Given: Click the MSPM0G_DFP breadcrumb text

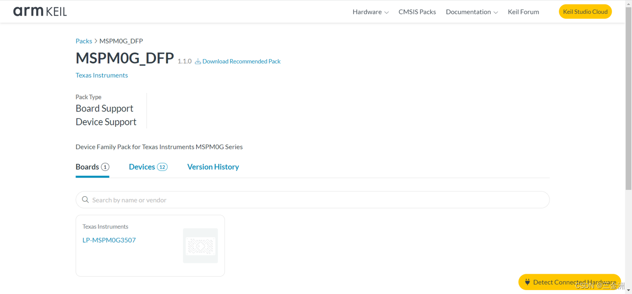Looking at the screenshot, I should click(121, 41).
